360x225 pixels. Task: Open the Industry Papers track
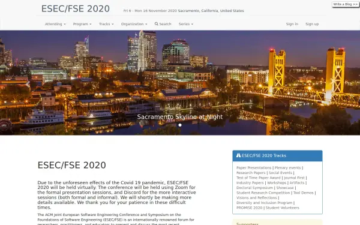[250, 183]
